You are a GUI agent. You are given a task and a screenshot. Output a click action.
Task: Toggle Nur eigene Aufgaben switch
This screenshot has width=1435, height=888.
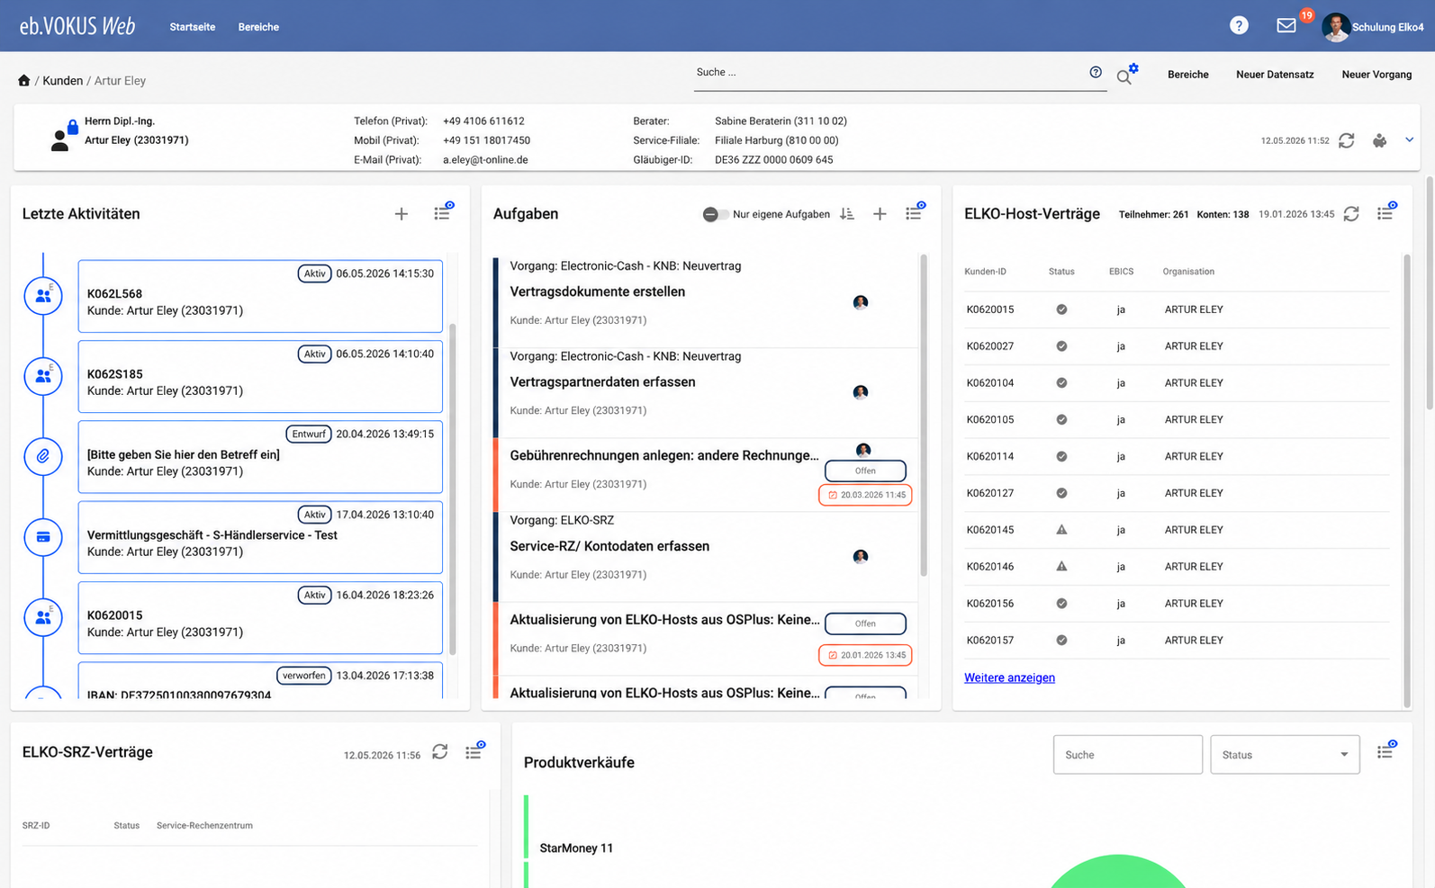point(715,214)
